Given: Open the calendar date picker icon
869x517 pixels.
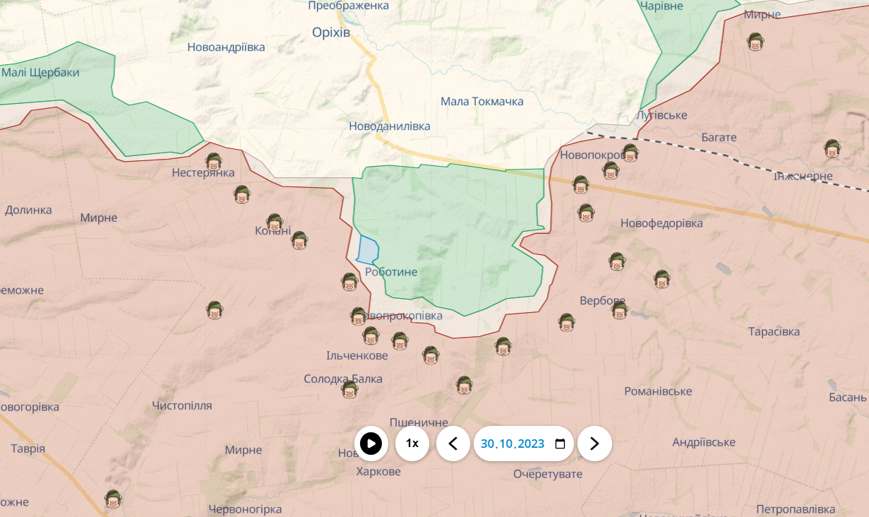Looking at the screenshot, I should pos(561,444).
